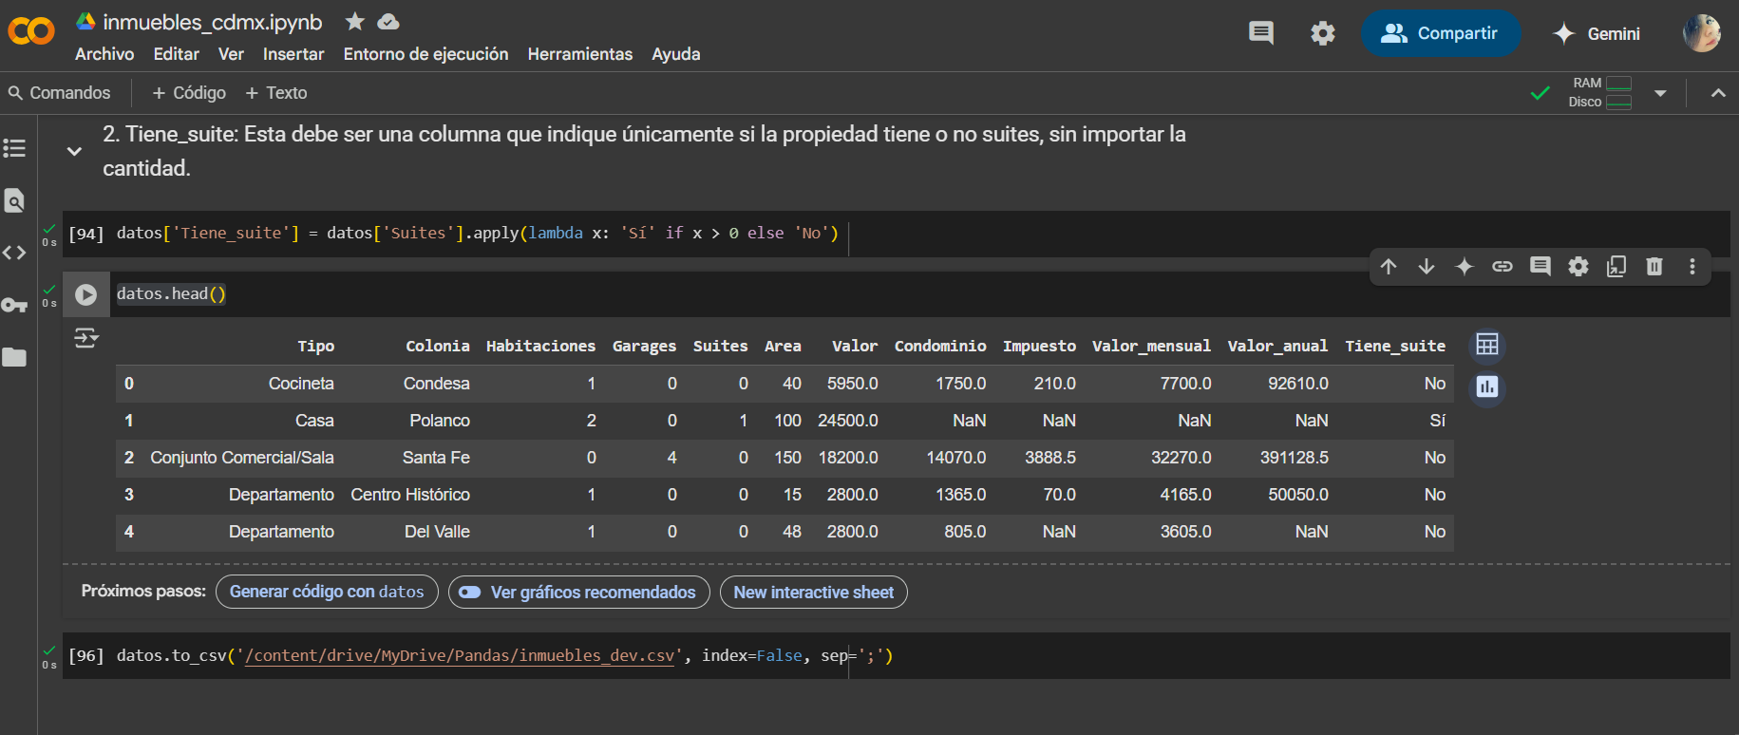Open the Files folder panel
Viewport: 1739px width, 735px height.
pos(14,357)
